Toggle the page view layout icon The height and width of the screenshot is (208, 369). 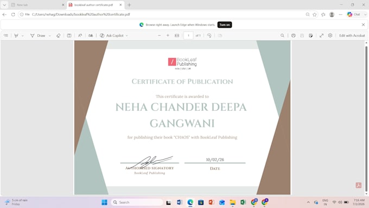point(69,35)
